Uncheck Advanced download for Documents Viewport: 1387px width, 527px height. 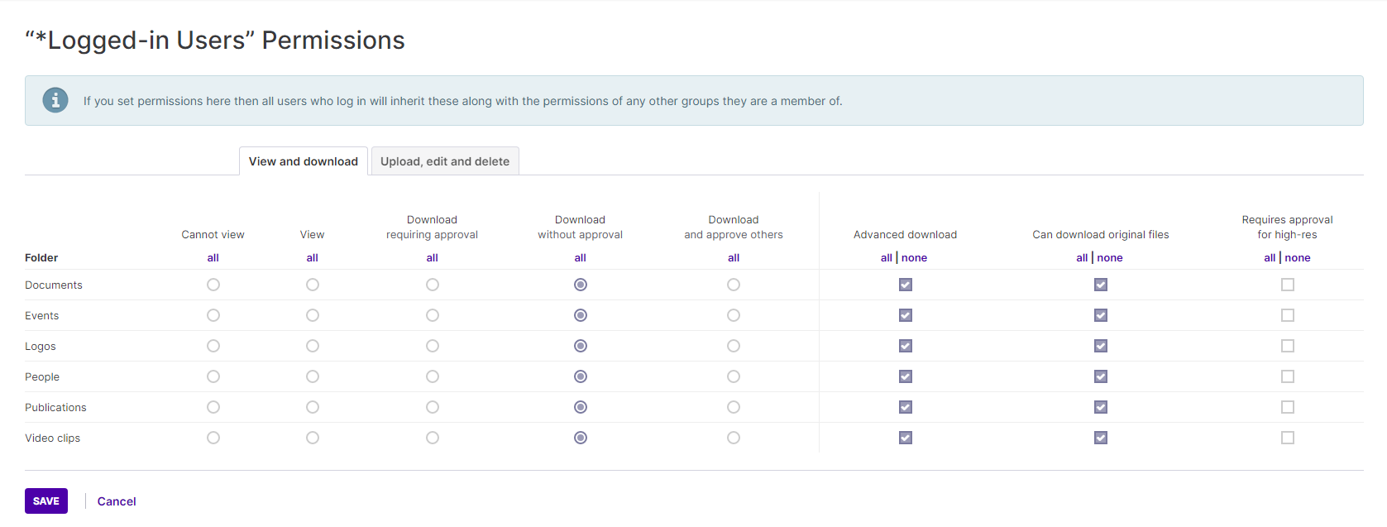[906, 285]
